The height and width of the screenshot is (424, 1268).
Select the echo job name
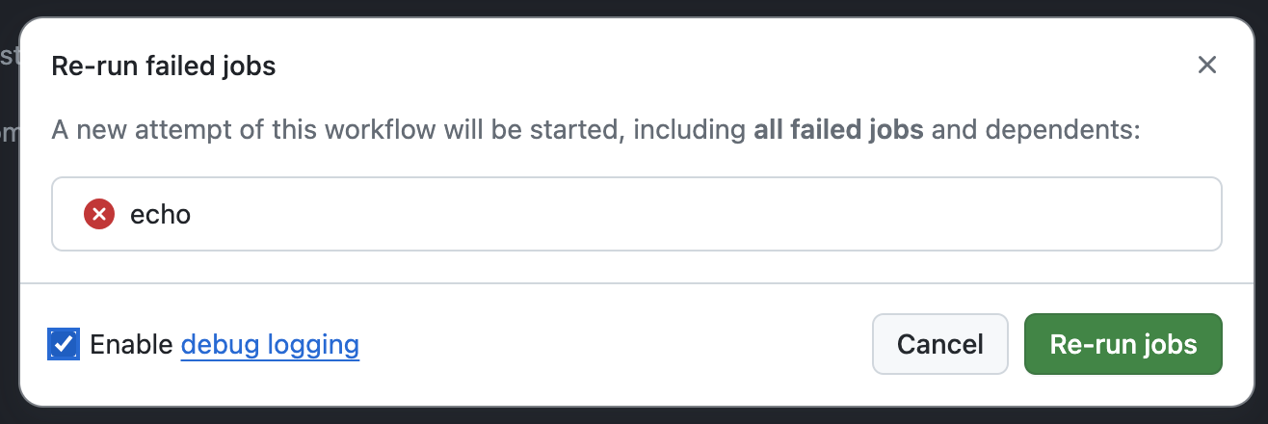160,214
